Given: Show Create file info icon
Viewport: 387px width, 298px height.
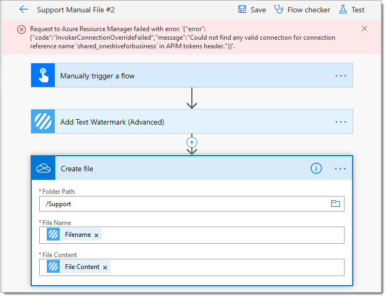Looking at the screenshot, I should [316, 169].
